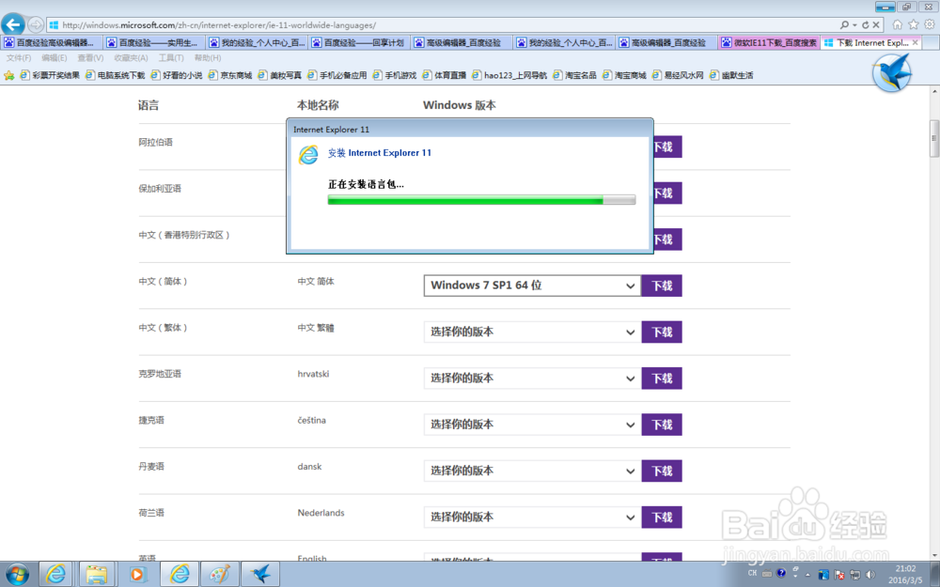
Task: Click 下载 button for 捷克语
Action: 662,425
